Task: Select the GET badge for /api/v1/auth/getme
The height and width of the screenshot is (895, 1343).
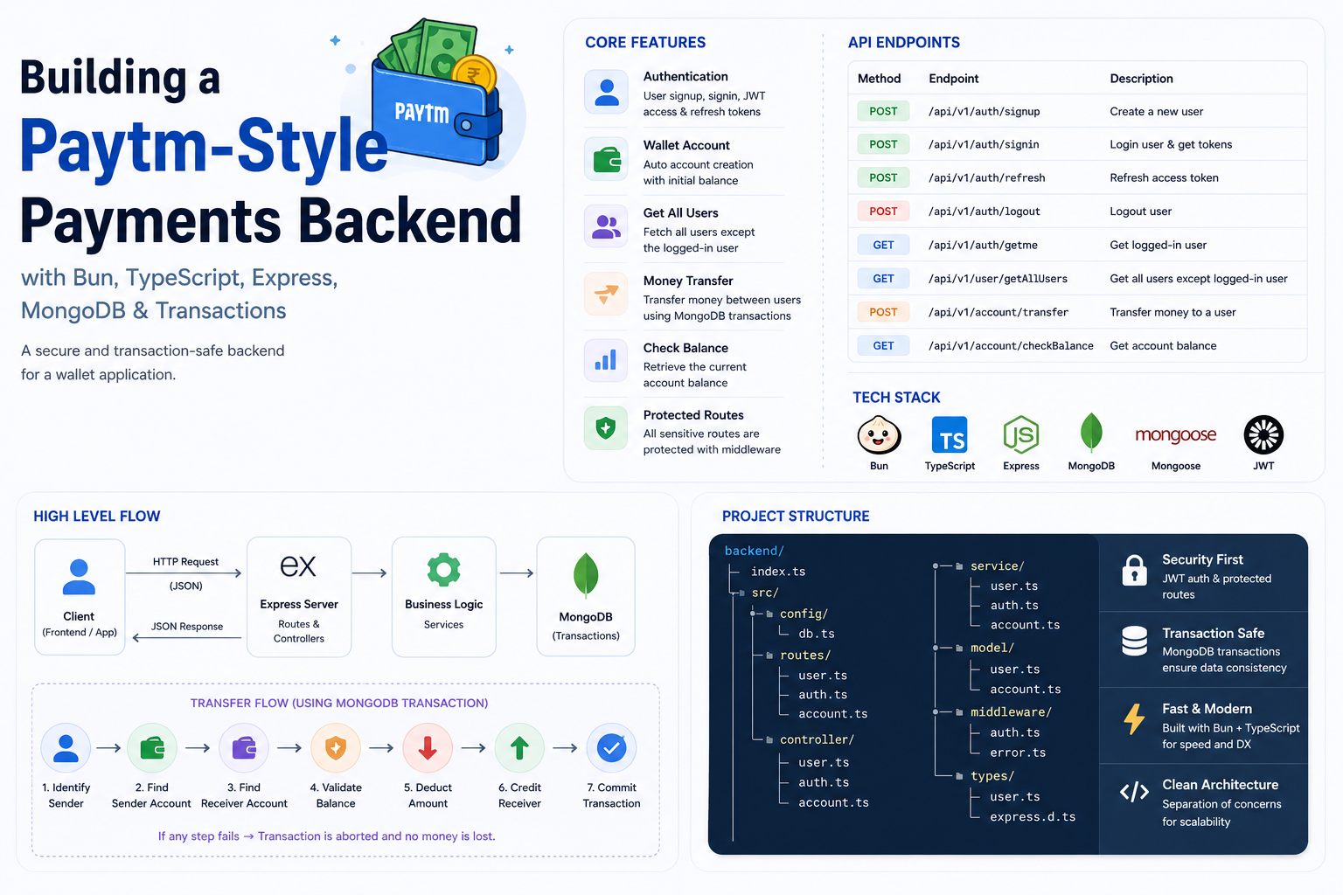Action: pyautogui.click(x=883, y=246)
